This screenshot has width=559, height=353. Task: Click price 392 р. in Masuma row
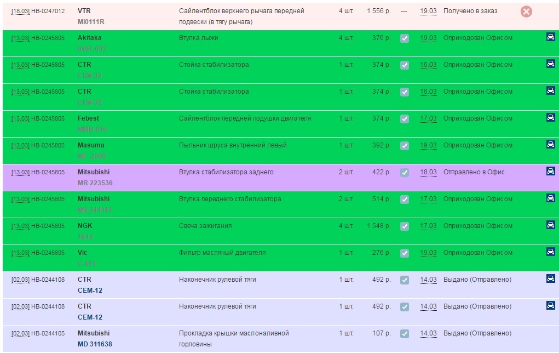(x=382, y=145)
